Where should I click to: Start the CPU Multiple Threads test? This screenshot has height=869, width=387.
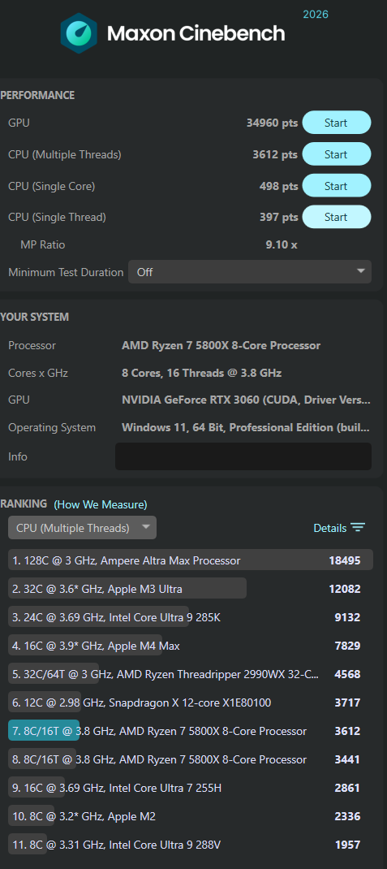[336, 154]
